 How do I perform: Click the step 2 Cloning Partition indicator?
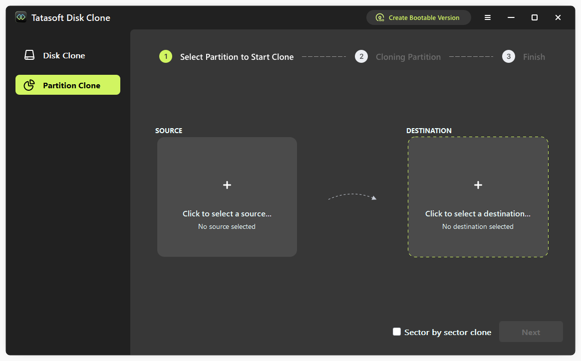[x=361, y=57]
